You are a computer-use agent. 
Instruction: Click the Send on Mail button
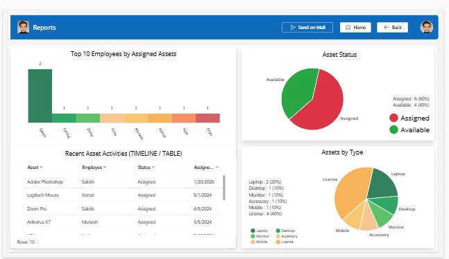(x=307, y=28)
